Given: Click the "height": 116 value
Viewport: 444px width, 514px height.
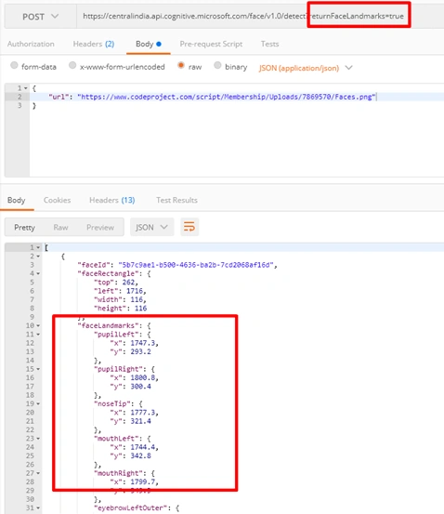Looking at the screenshot, I should (140, 309).
